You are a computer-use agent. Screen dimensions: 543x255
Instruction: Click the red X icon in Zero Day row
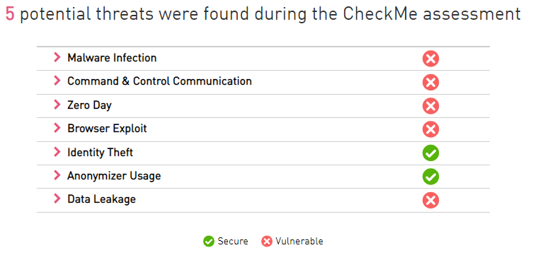(x=430, y=106)
